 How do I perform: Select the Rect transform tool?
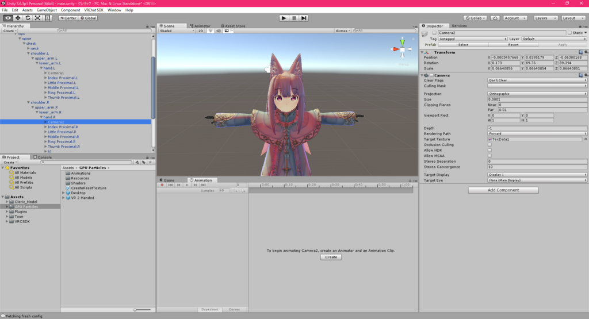(x=47, y=18)
